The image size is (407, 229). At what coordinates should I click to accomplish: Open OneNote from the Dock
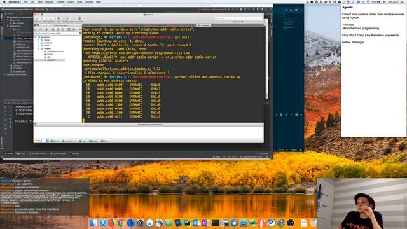click(x=206, y=223)
